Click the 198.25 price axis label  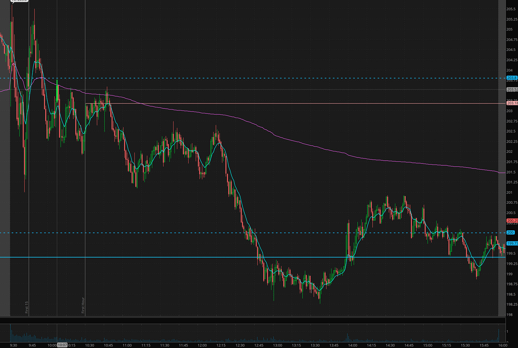pyautogui.click(x=512, y=304)
